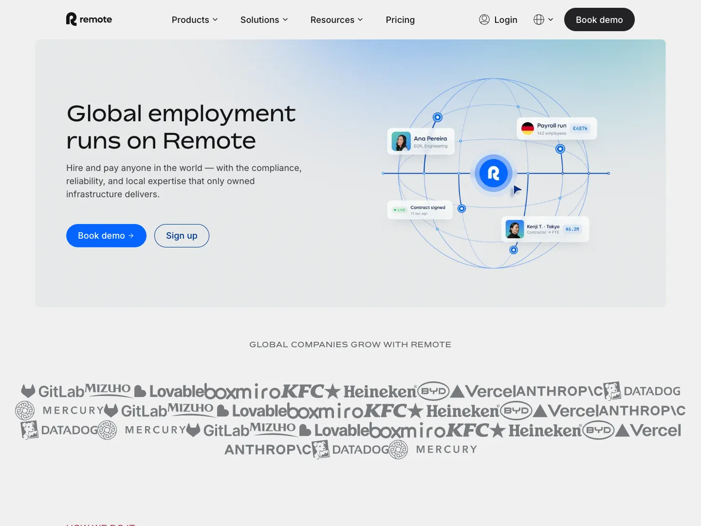The height and width of the screenshot is (526, 701).
Task: Open the Products dropdown menu
Action: (195, 20)
